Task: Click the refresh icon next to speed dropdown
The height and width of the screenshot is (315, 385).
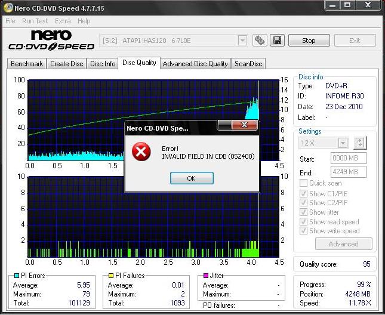Action: (x=360, y=143)
